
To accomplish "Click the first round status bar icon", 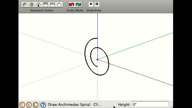I will click(x=22, y=105).
